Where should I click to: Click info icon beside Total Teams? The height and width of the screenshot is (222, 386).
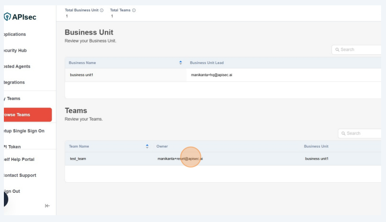134,11
